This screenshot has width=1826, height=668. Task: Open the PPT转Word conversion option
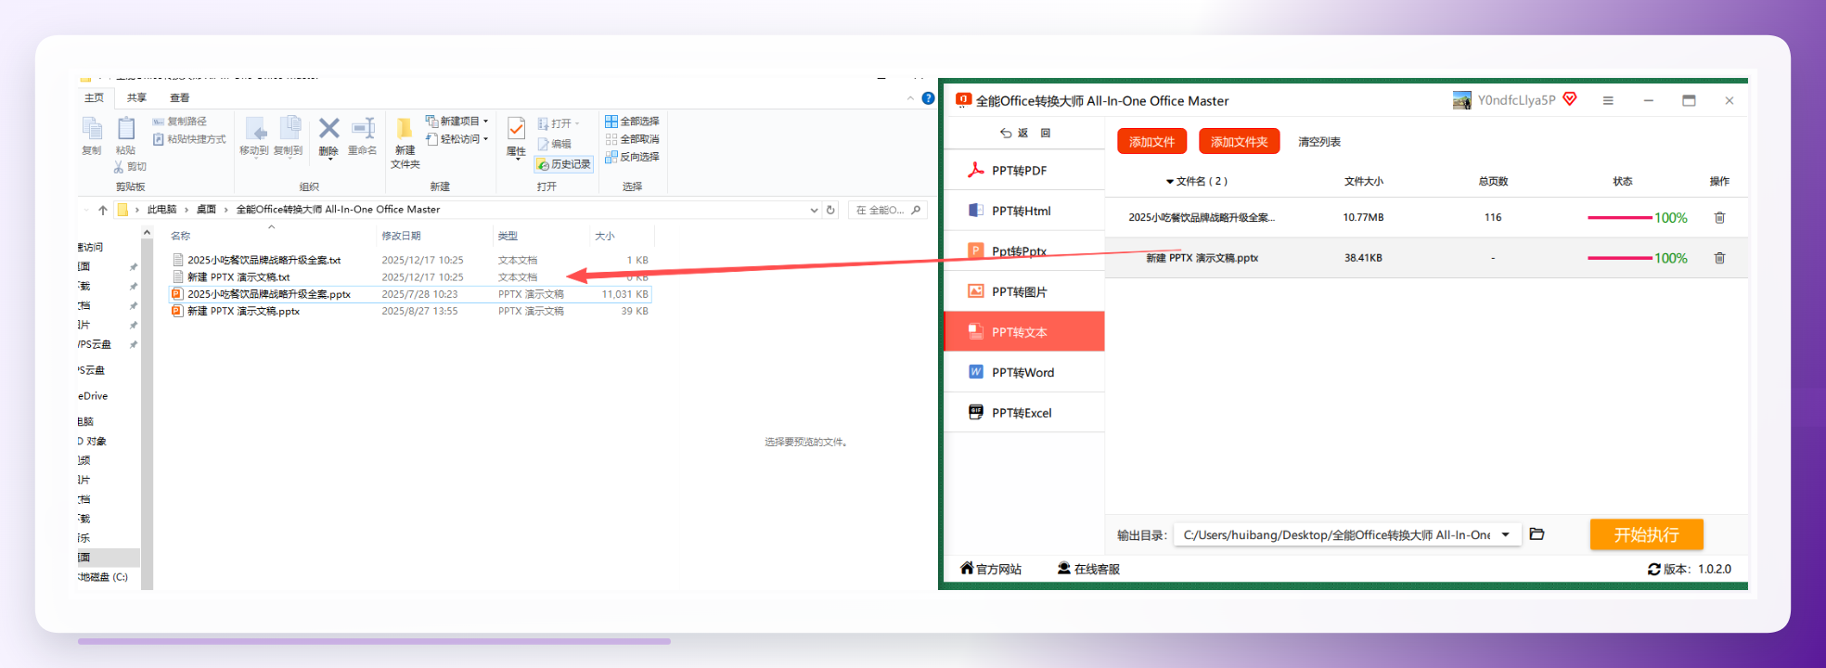point(1023,372)
